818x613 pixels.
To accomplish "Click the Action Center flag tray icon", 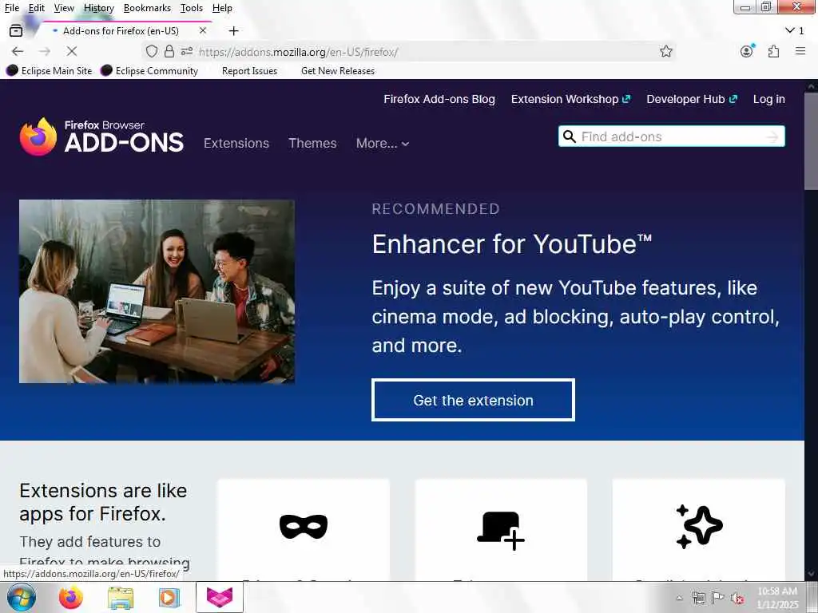I will 718,598.
